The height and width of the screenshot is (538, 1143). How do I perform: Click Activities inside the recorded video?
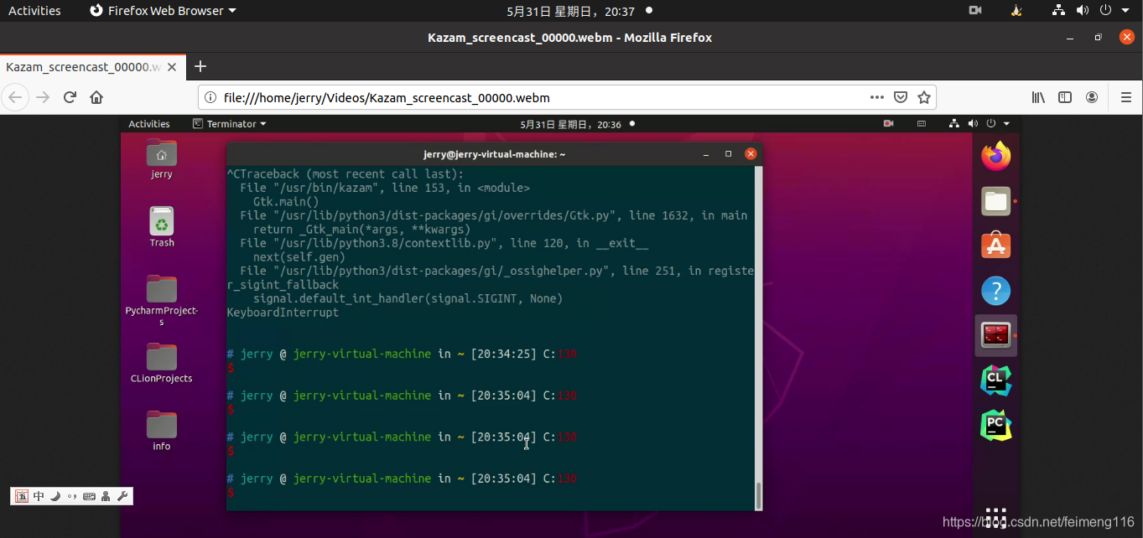point(149,124)
